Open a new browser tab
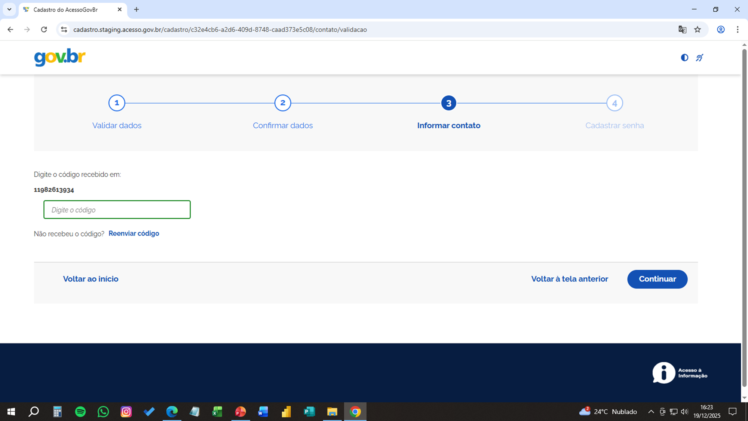The height and width of the screenshot is (421, 748). click(137, 10)
